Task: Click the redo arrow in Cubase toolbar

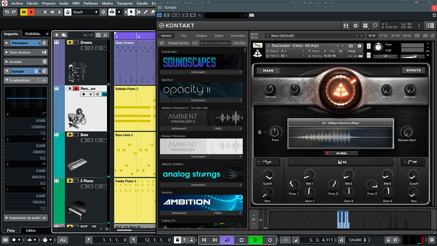Action: tap(14, 12)
